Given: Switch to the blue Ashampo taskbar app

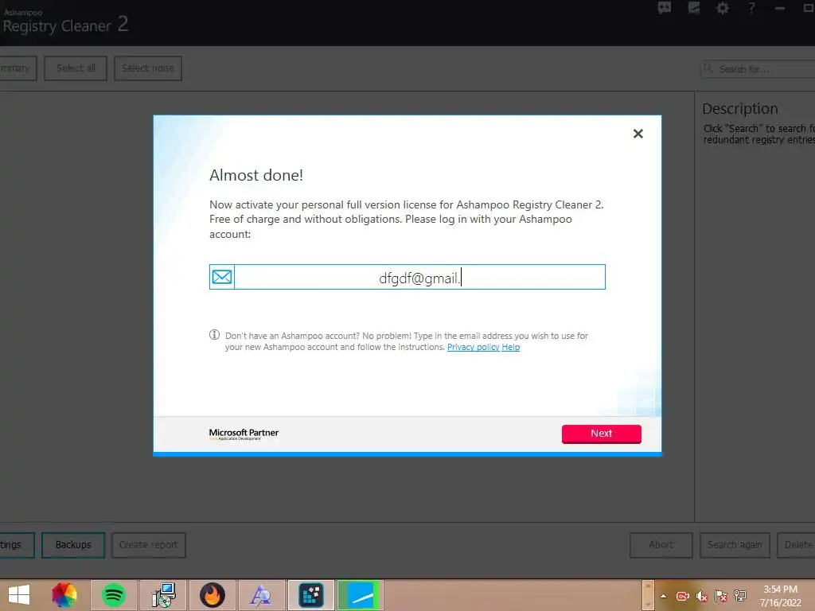Looking at the screenshot, I should click(361, 595).
